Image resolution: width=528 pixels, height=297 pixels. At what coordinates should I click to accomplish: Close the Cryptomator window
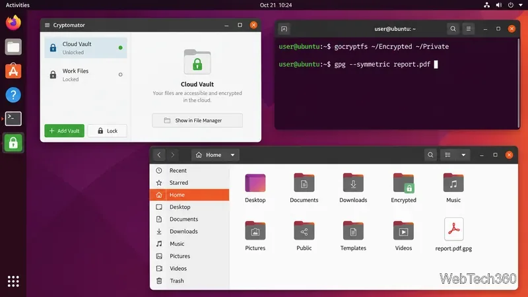point(253,25)
